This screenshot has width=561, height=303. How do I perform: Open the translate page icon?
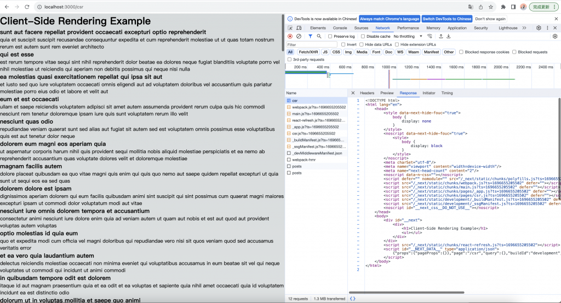[x=471, y=7]
